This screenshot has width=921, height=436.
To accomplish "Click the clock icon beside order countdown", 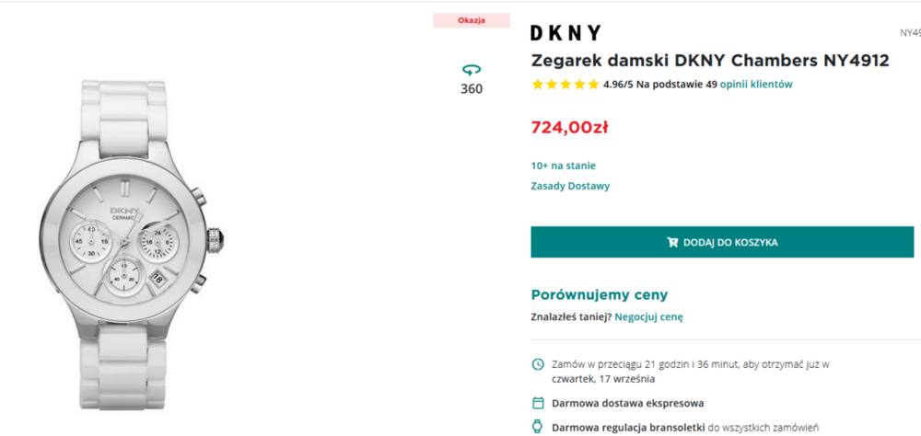I will tap(538, 364).
